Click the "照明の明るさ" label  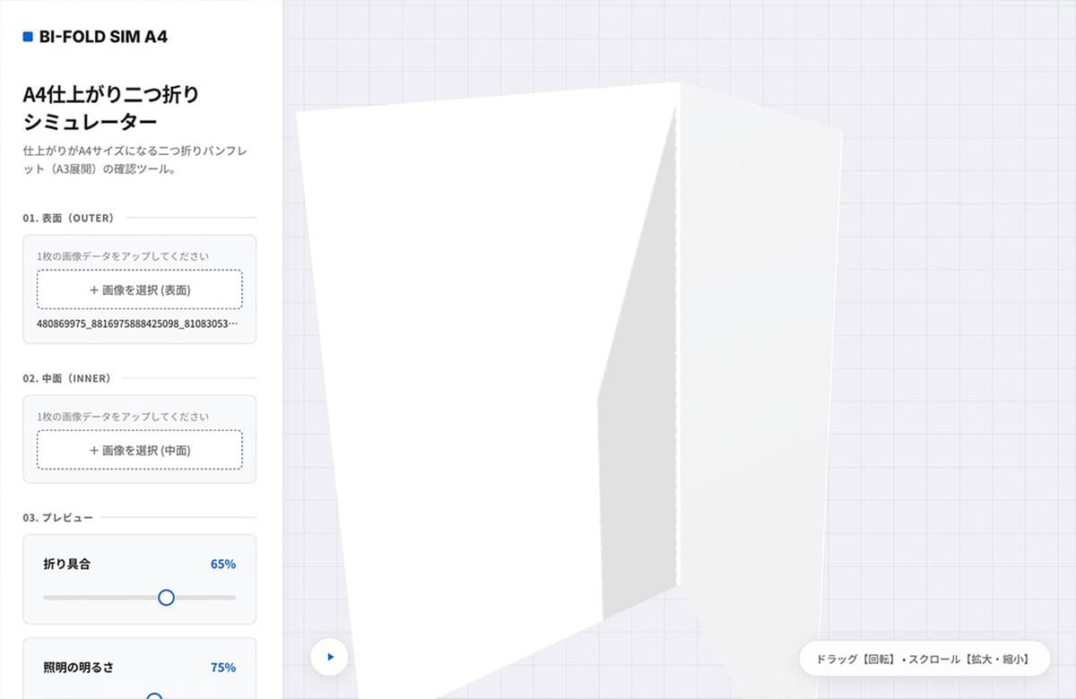(78, 668)
